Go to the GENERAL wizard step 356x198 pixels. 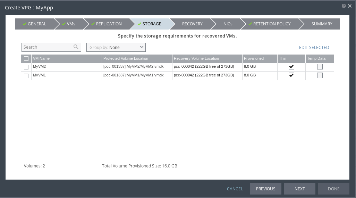35,24
